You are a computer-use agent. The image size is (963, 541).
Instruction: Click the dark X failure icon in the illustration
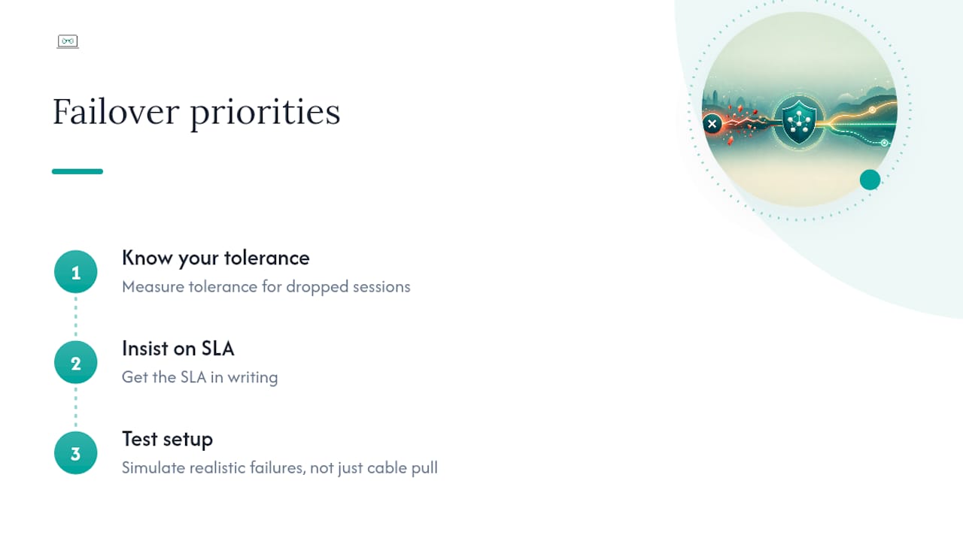(712, 124)
